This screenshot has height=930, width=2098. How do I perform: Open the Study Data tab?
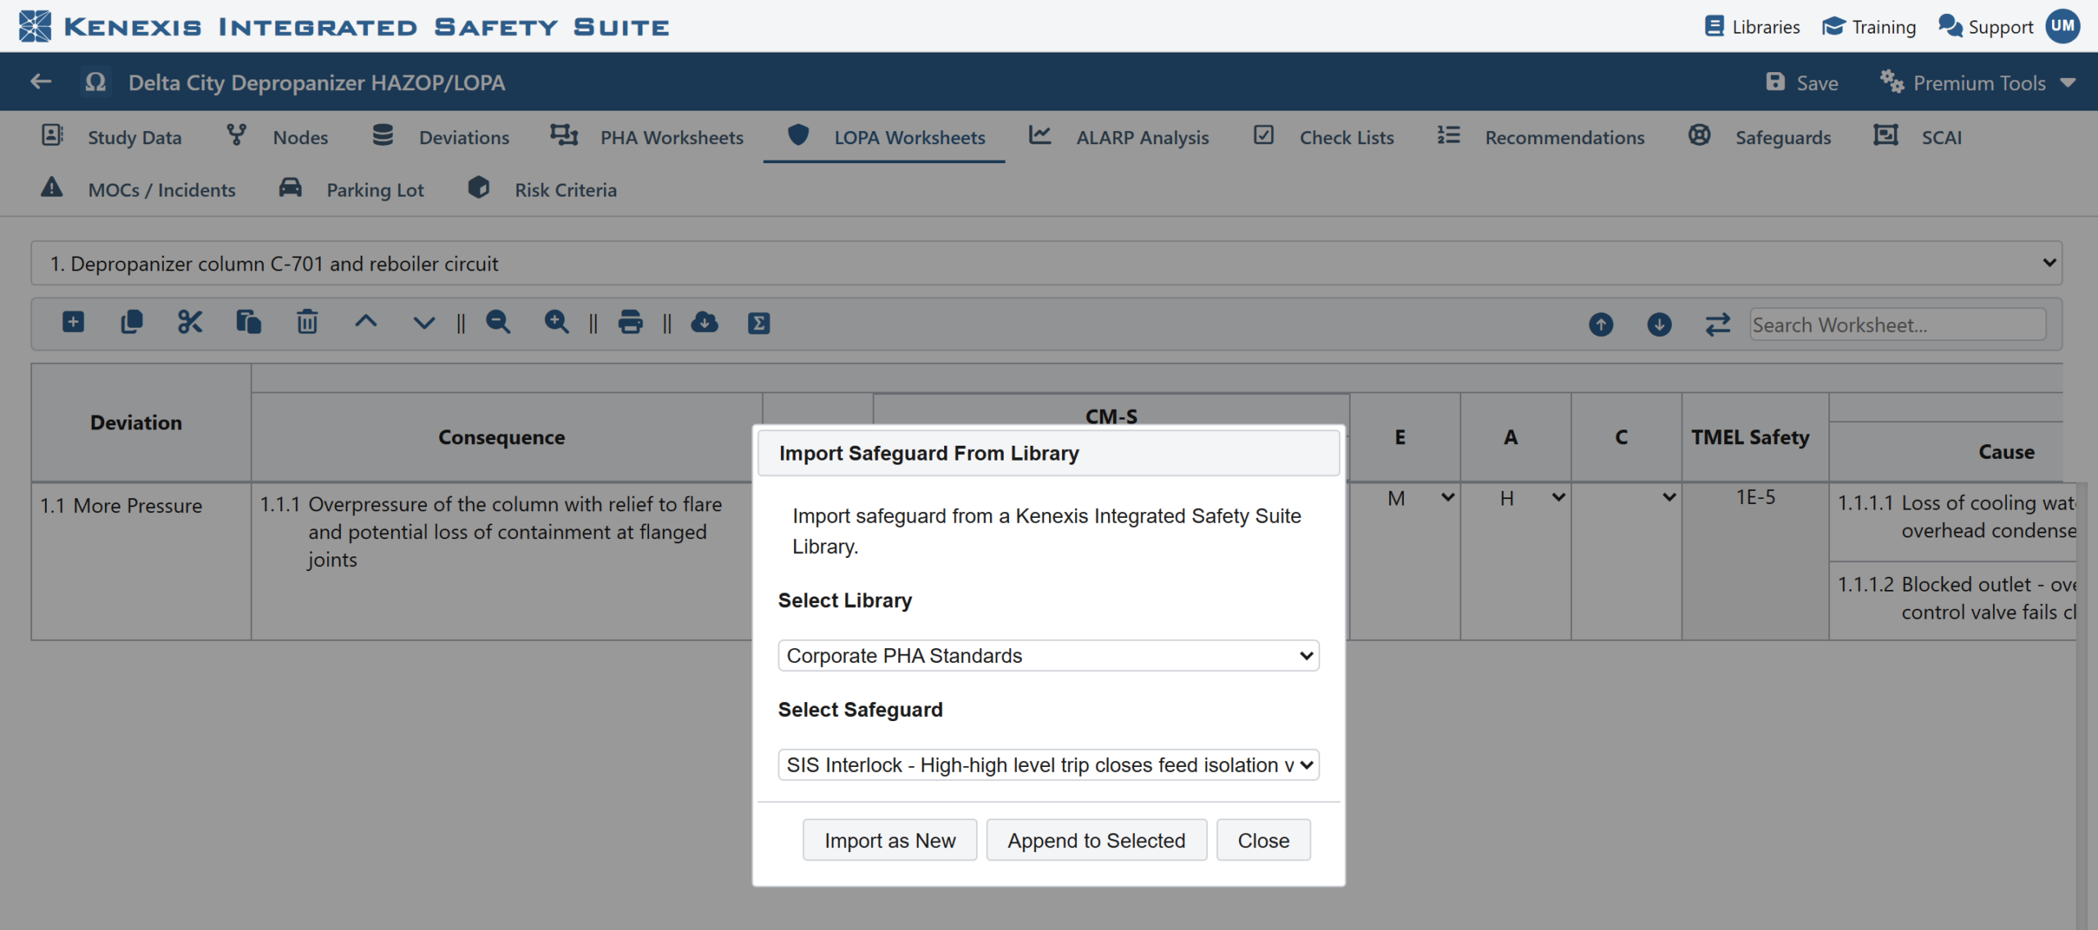click(x=111, y=137)
